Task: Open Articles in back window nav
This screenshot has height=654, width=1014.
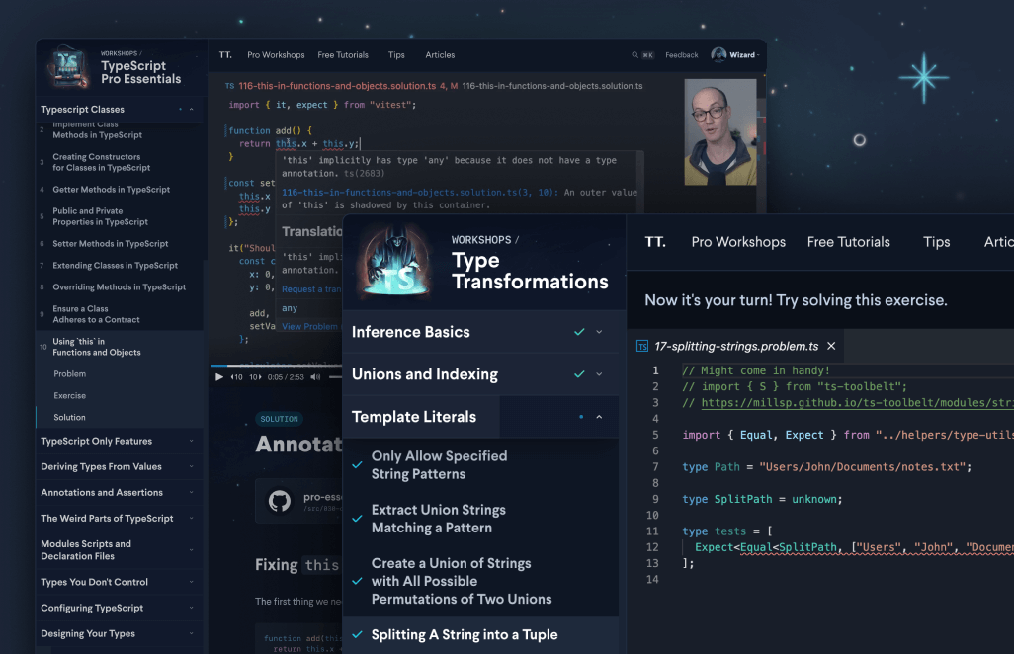Action: point(440,55)
